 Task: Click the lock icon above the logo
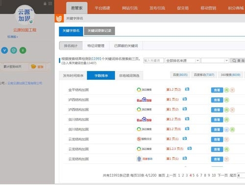[45, 3]
